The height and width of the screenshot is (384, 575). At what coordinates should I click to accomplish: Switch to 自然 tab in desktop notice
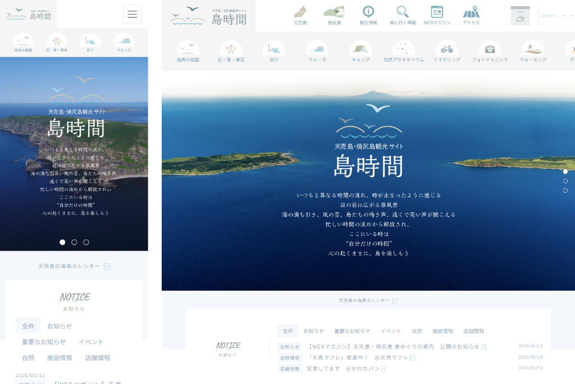pos(417,331)
